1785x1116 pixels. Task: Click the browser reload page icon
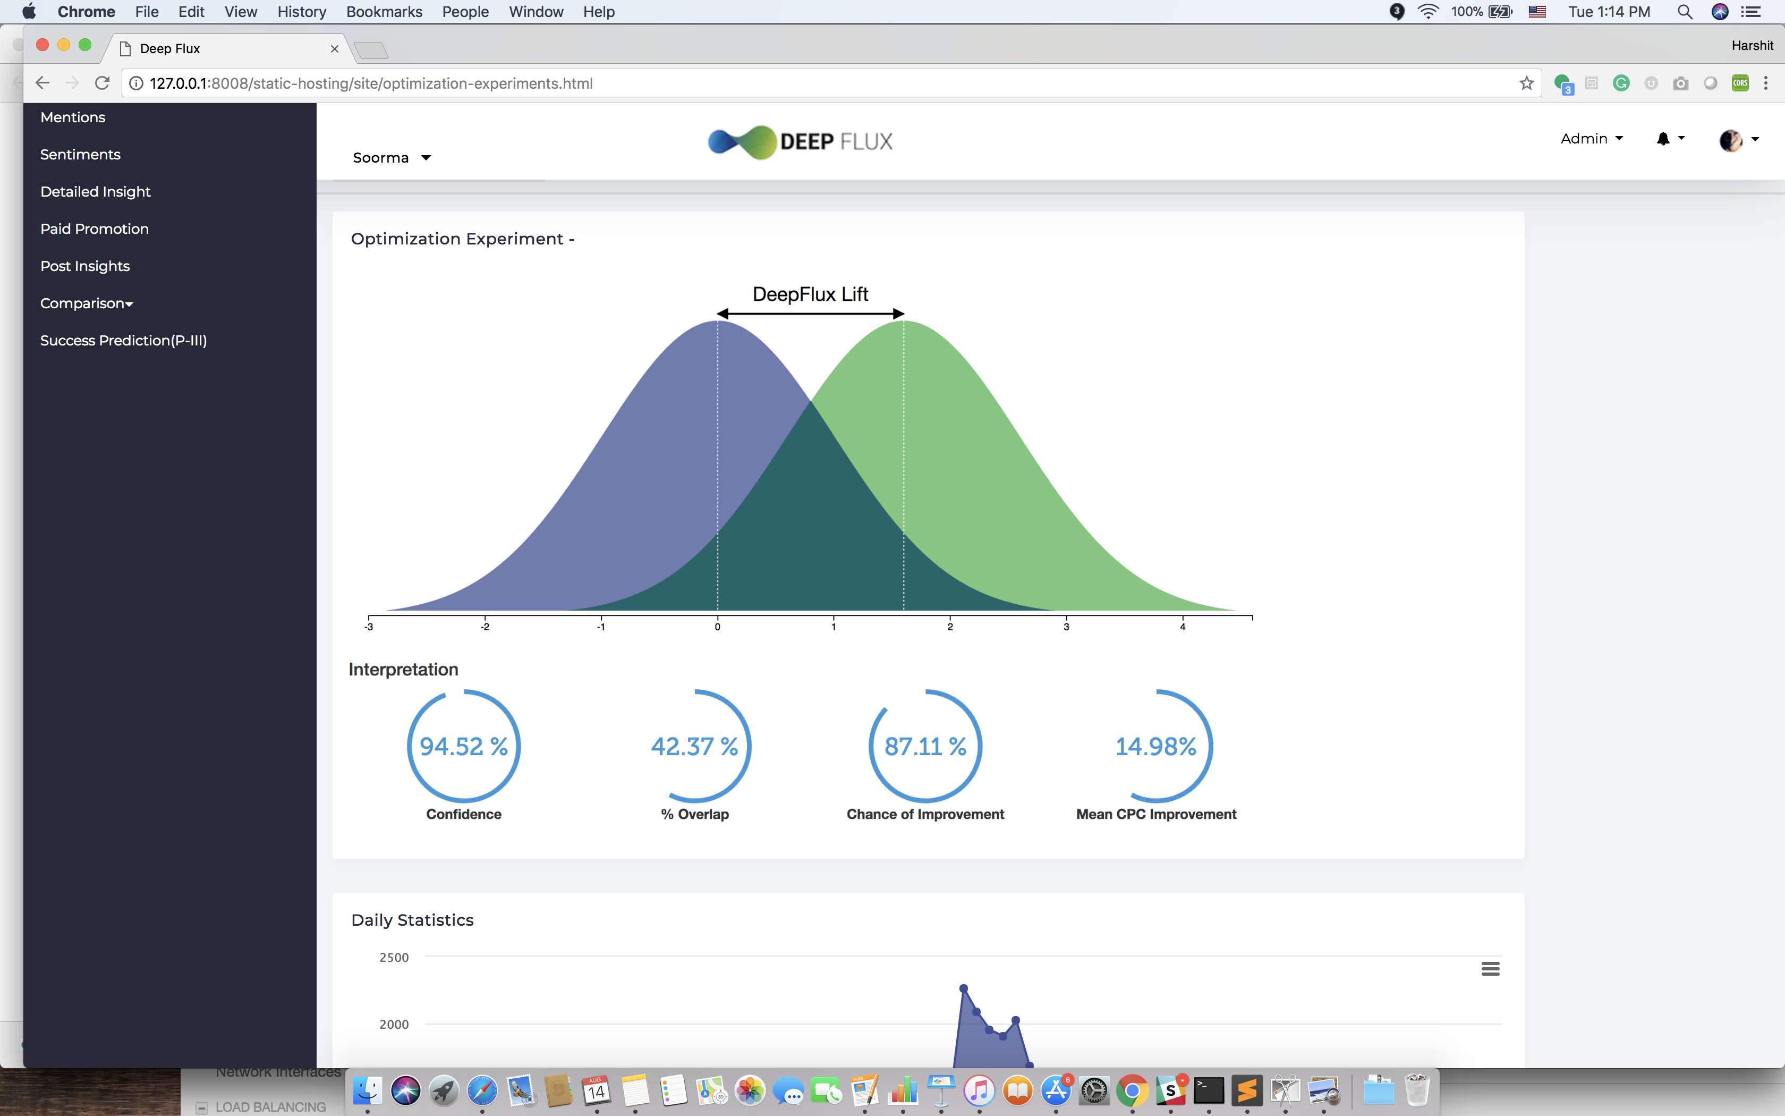[102, 83]
